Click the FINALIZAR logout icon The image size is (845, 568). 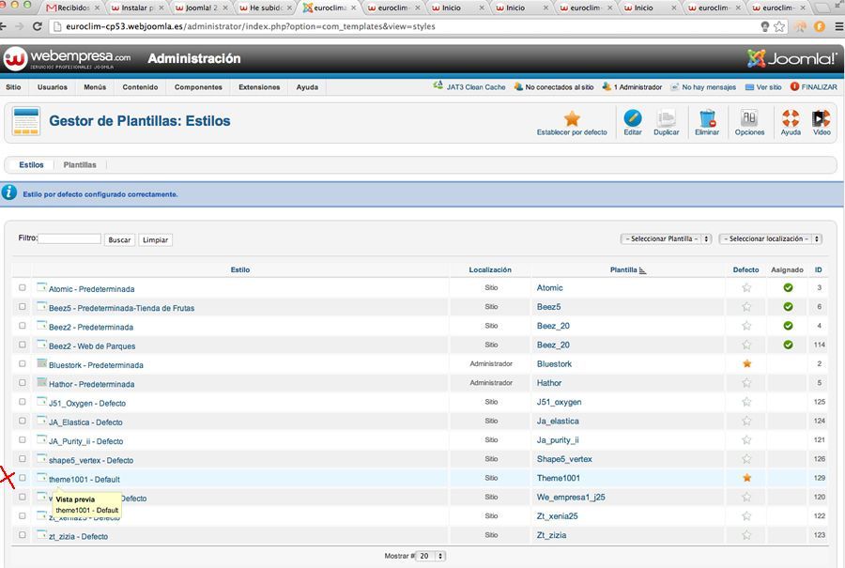794,86
